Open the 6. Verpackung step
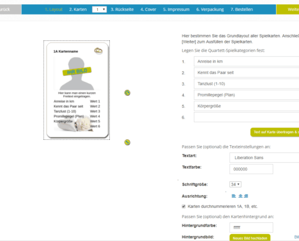Image resolution: width=299 pixels, height=241 pixels. (x=210, y=10)
